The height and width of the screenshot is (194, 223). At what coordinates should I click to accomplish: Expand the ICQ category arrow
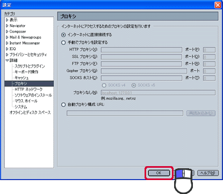click(x=7, y=49)
